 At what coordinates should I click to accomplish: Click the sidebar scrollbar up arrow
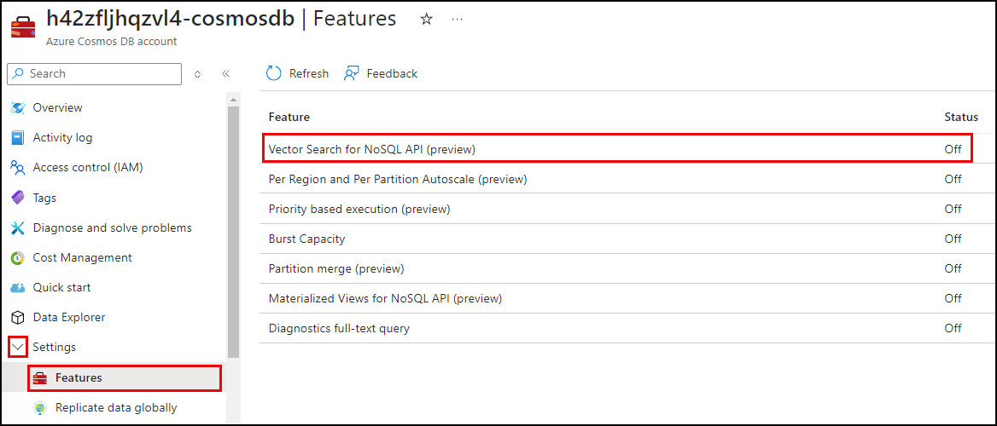233,100
